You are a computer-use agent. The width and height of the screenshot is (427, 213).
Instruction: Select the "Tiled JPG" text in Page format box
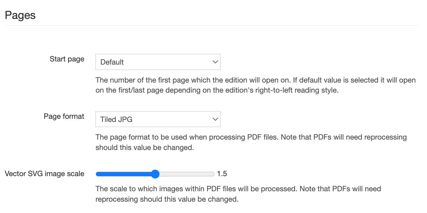(116, 119)
